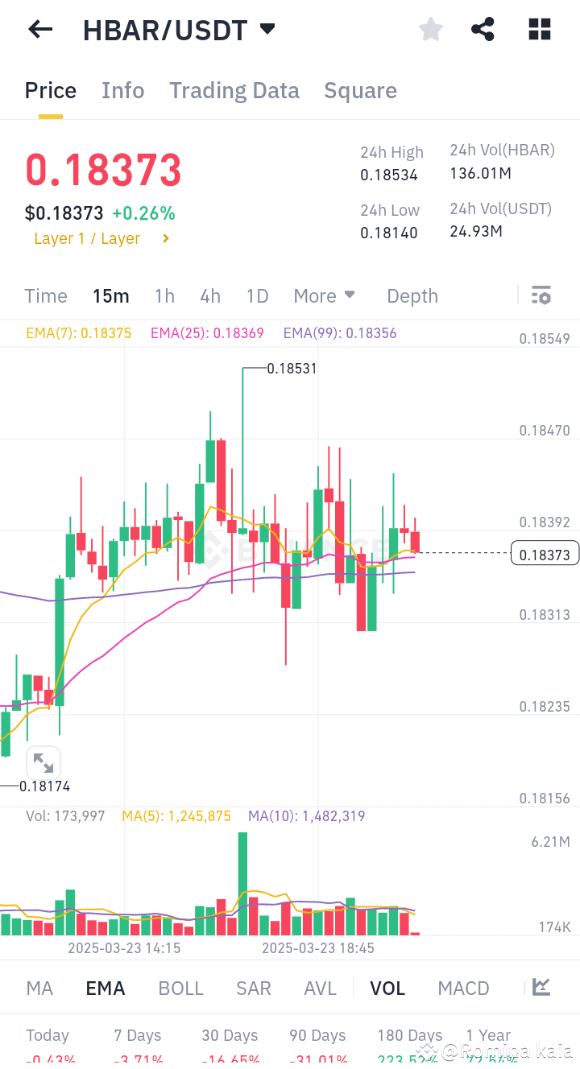Tap the current price label 0.18373
Screen dimensions: 580x1069
[x=545, y=553]
